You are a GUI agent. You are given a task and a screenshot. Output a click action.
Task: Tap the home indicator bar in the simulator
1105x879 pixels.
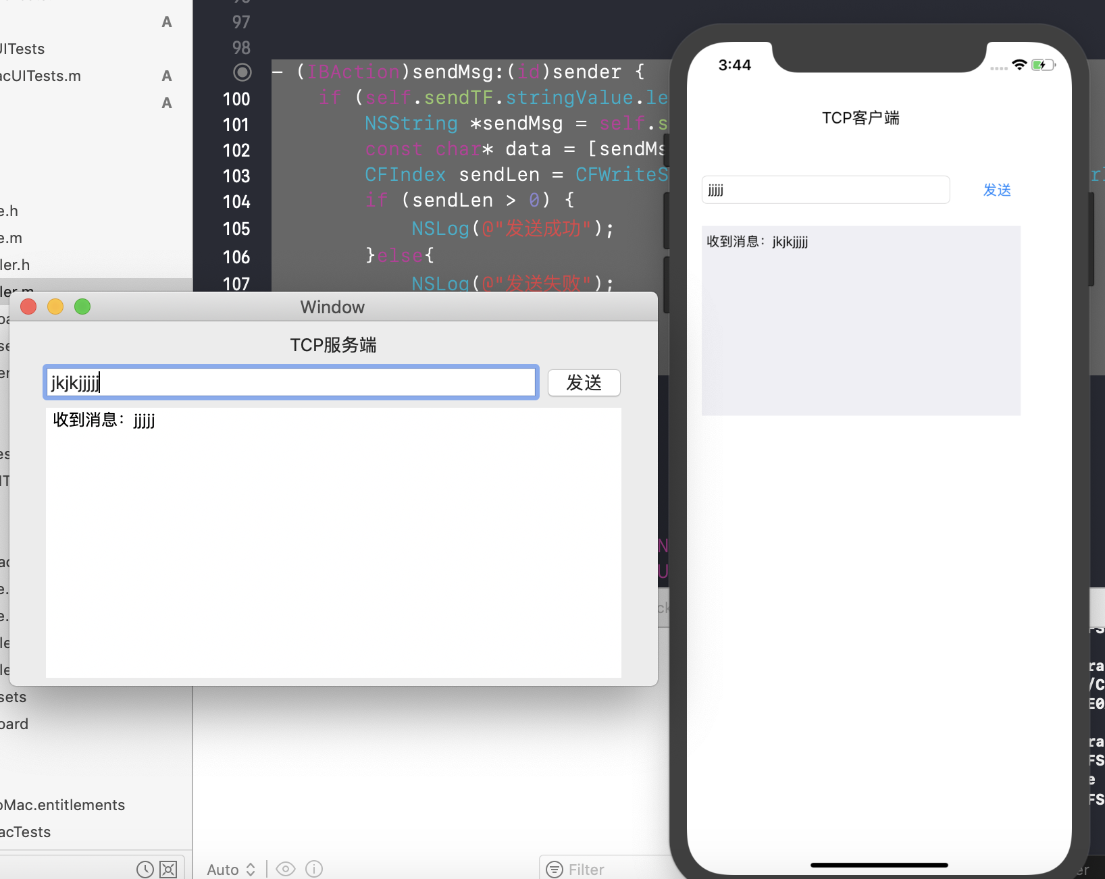pyautogui.click(x=879, y=865)
